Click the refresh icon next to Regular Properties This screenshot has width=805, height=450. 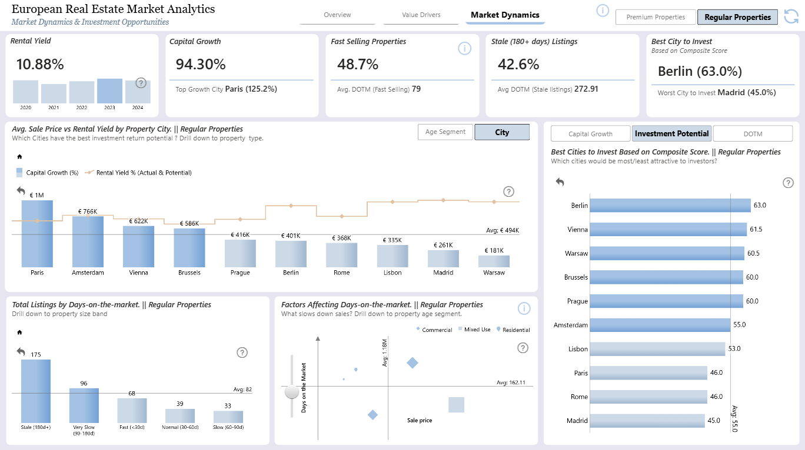click(791, 16)
